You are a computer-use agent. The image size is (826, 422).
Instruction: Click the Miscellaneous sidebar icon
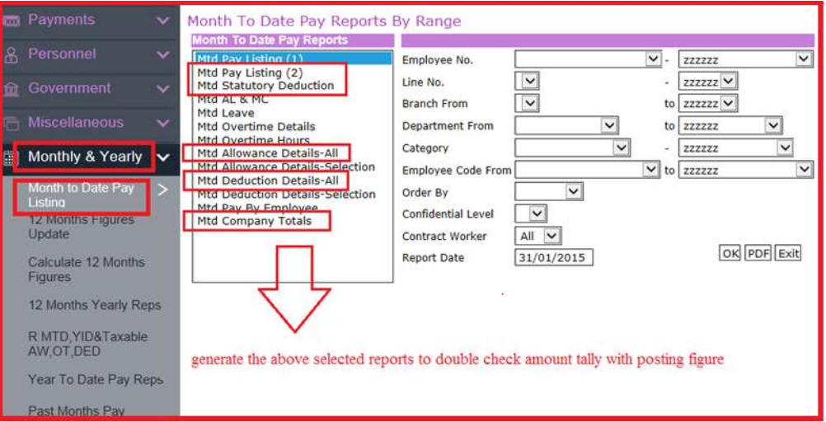click(x=12, y=124)
